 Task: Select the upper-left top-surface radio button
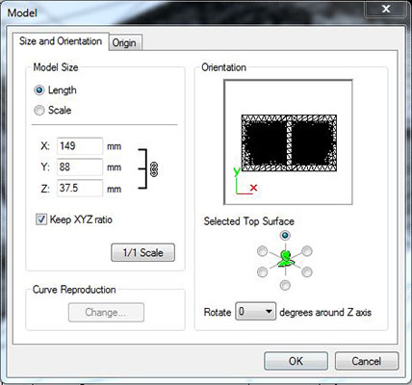point(262,251)
